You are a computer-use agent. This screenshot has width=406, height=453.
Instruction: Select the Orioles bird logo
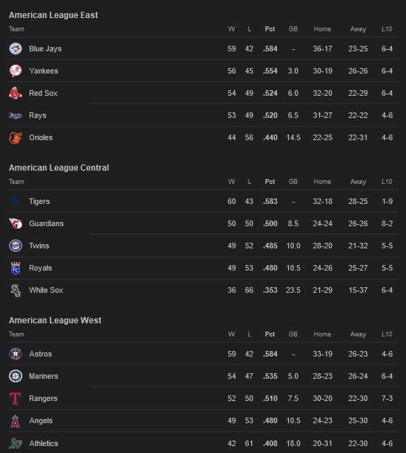coord(15,138)
